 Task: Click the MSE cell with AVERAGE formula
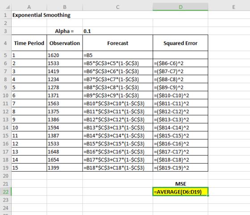[x=180, y=192]
